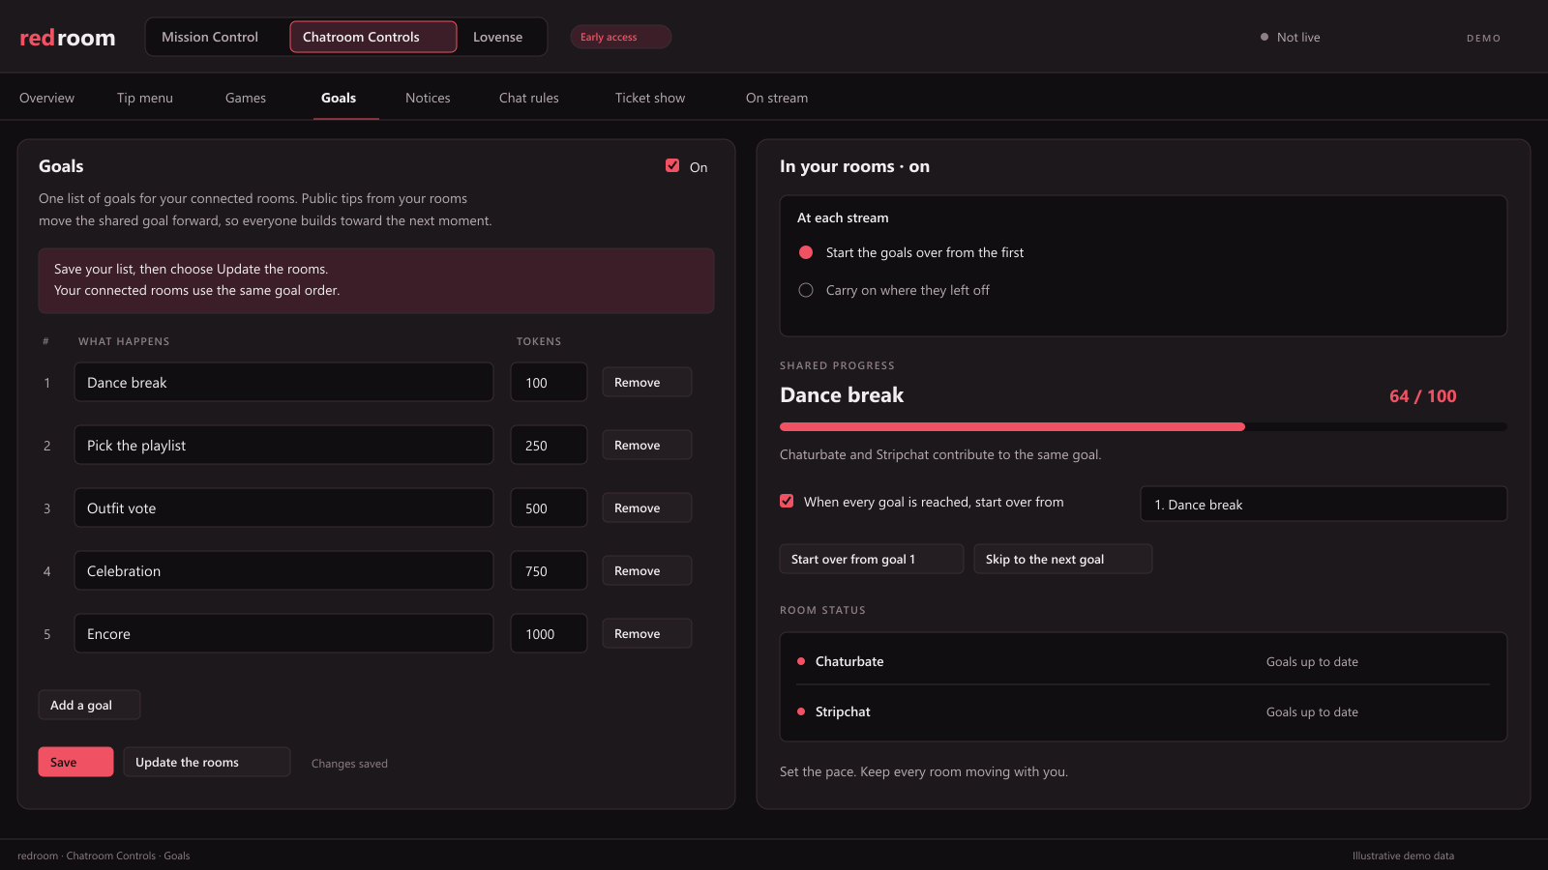Click the Dance break goal name field
This screenshot has height=870, width=1548.
point(283,382)
